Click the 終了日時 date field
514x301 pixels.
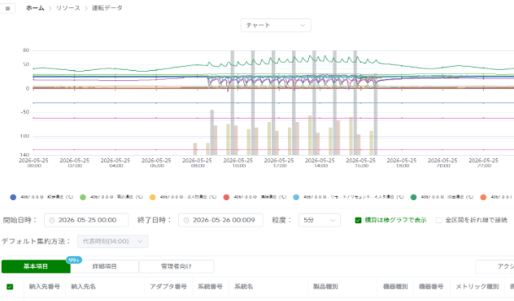pyautogui.click(x=221, y=220)
